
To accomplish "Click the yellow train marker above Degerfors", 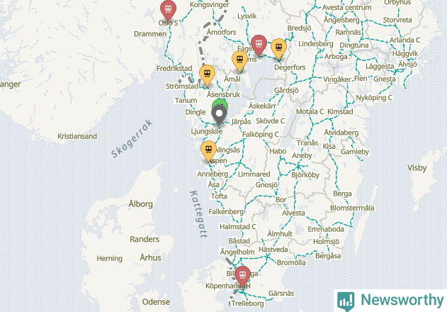I will point(278,48).
